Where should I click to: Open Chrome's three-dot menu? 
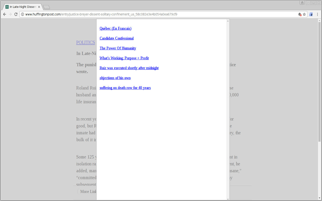pos(317,14)
